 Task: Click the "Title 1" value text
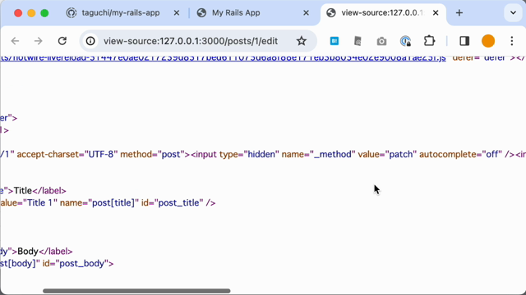click(x=40, y=203)
